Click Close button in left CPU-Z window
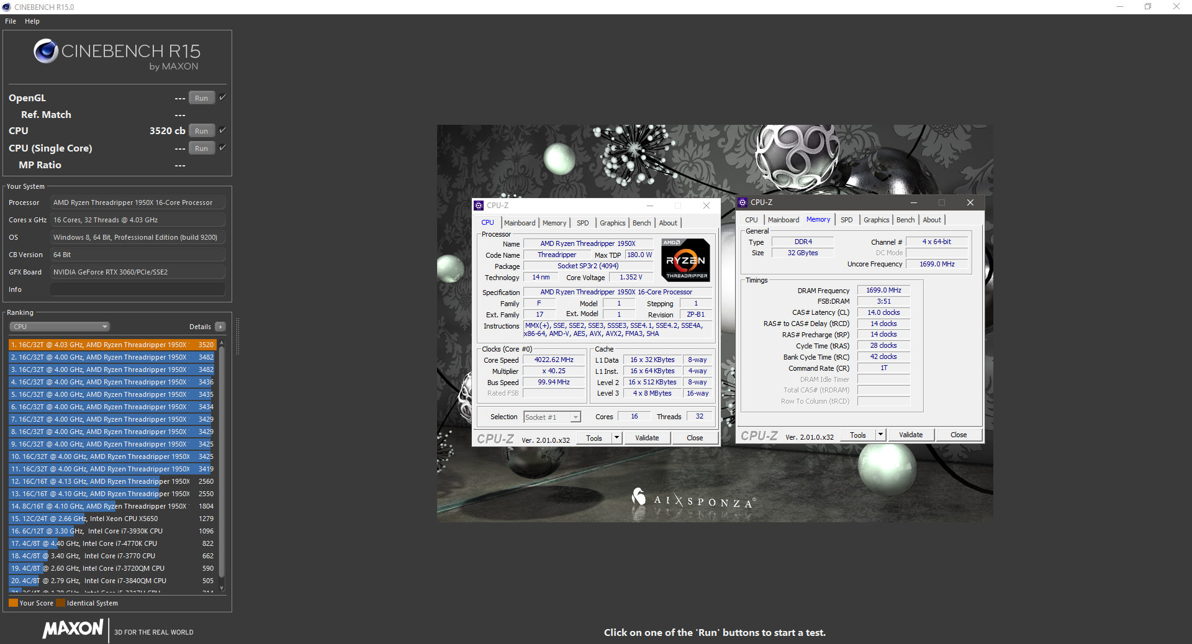The height and width of the screenshot is (644, 1192). pos(695,438)
